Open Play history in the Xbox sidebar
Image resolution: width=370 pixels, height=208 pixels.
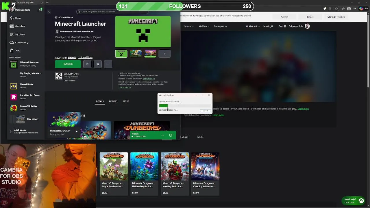(27, 119)
